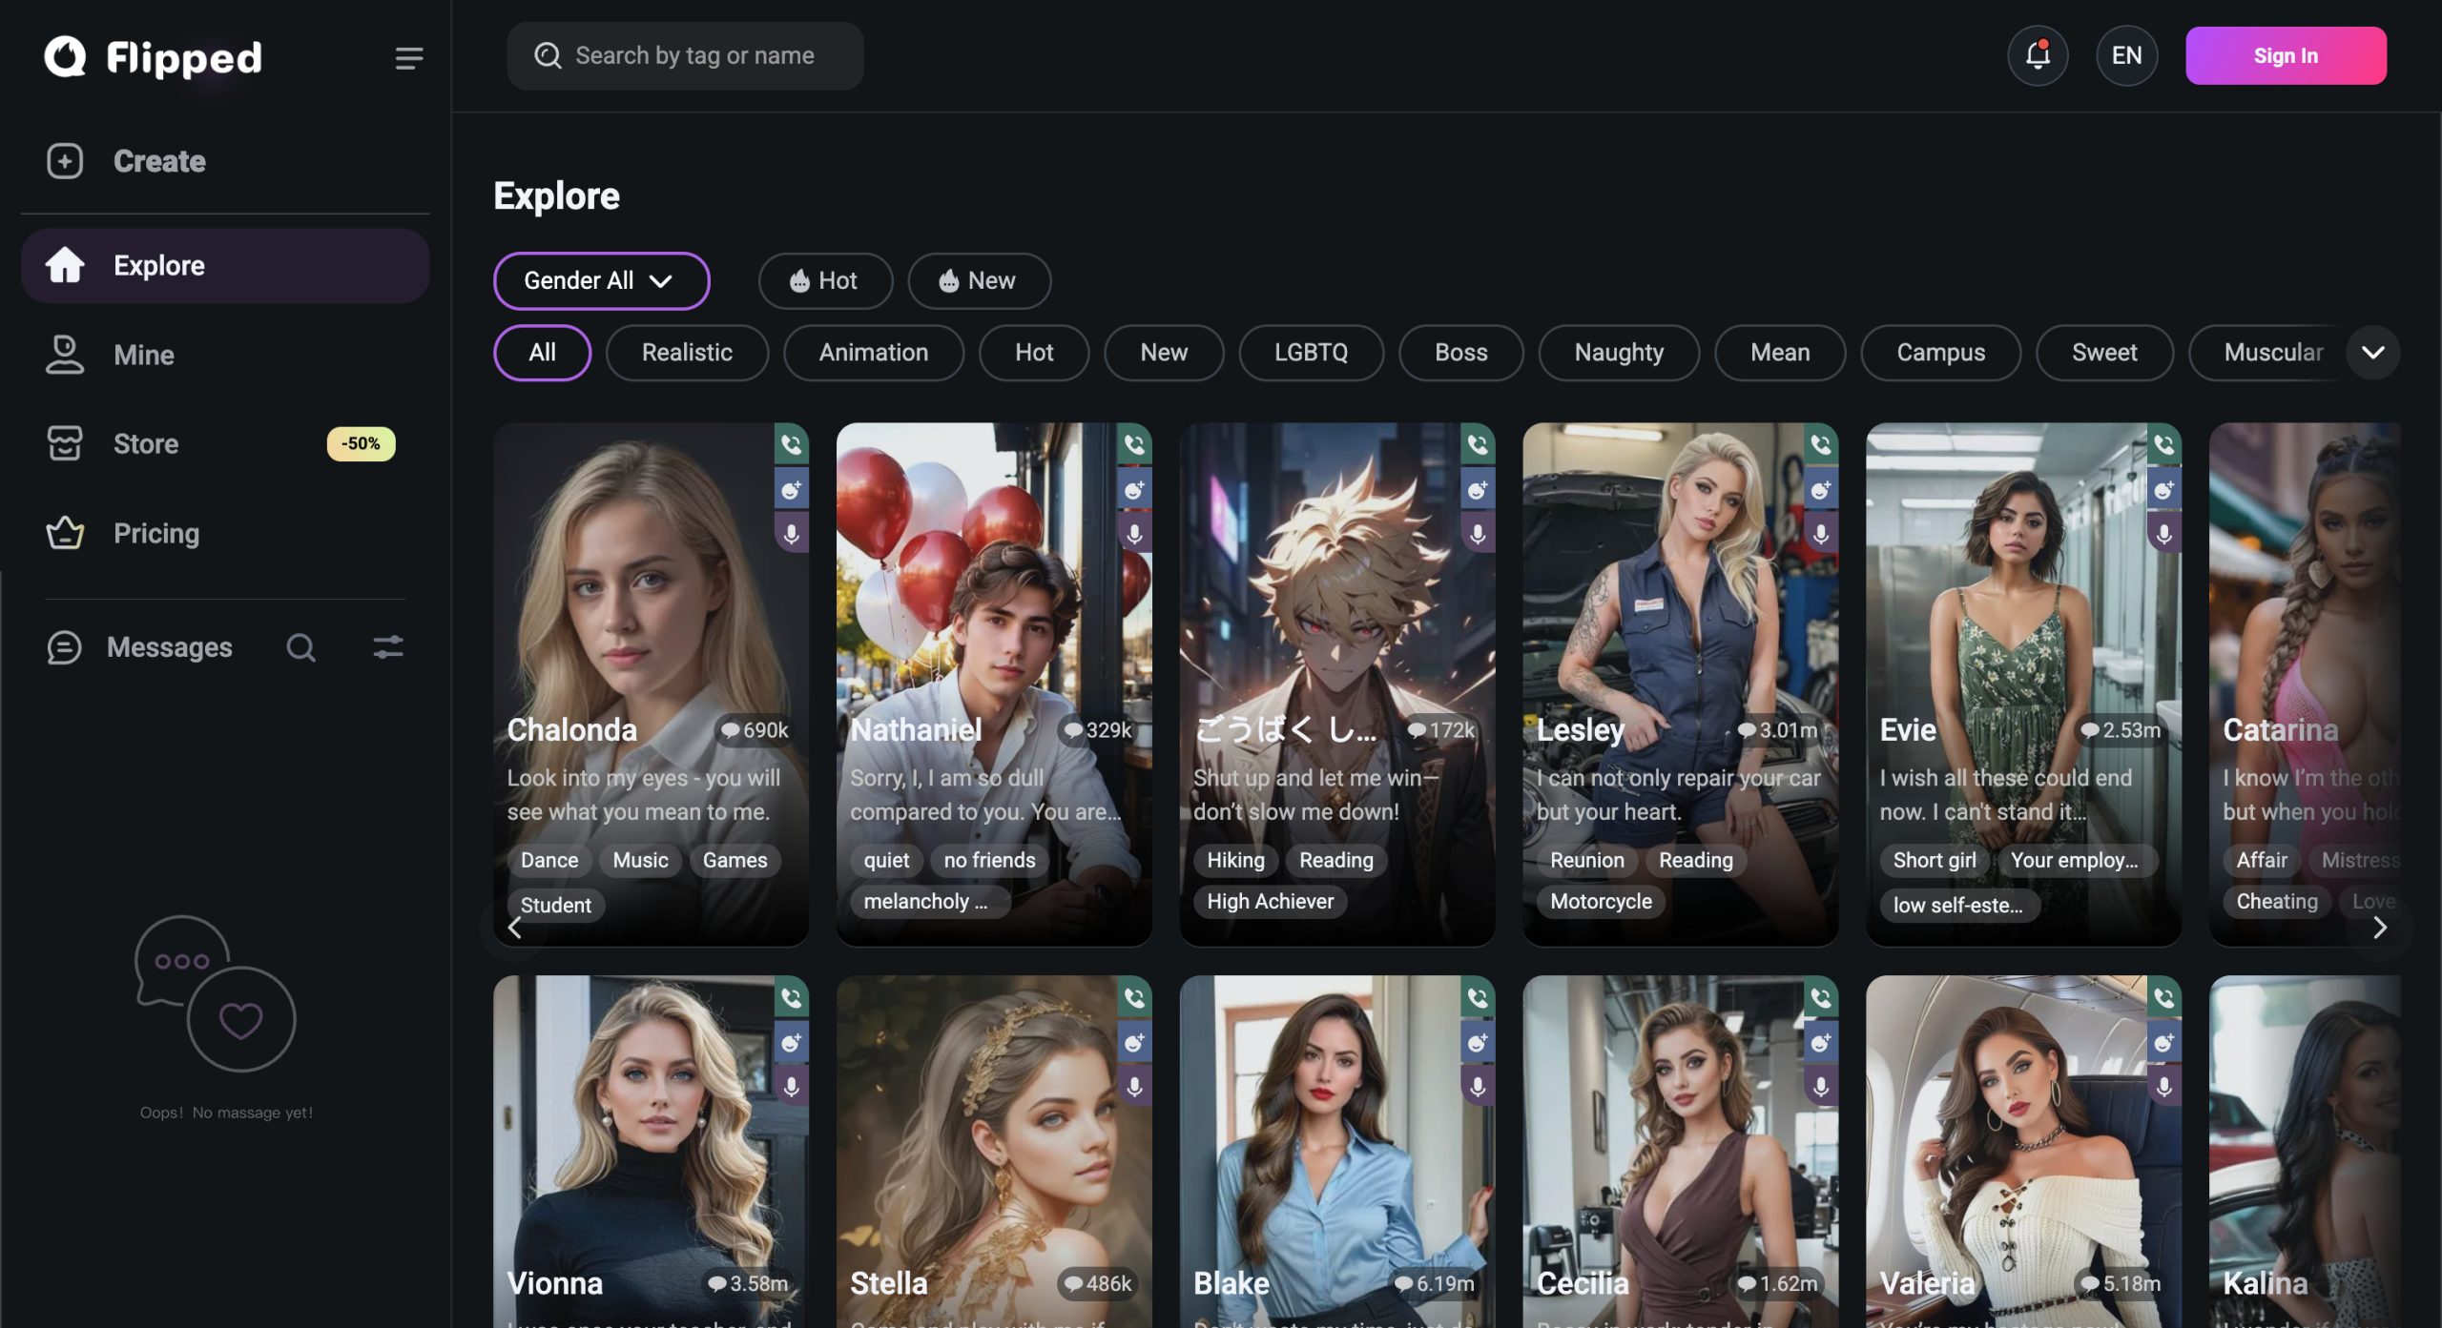Click microphone icon on Lesley card
This screenshot has width=2442, height=1328.
click(1821, 533)
